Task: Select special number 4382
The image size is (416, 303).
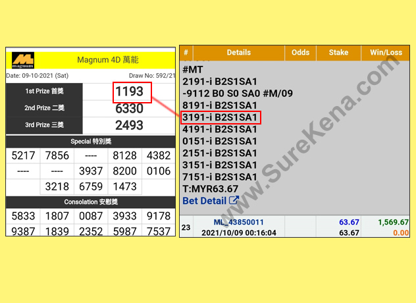Action: 159,155
